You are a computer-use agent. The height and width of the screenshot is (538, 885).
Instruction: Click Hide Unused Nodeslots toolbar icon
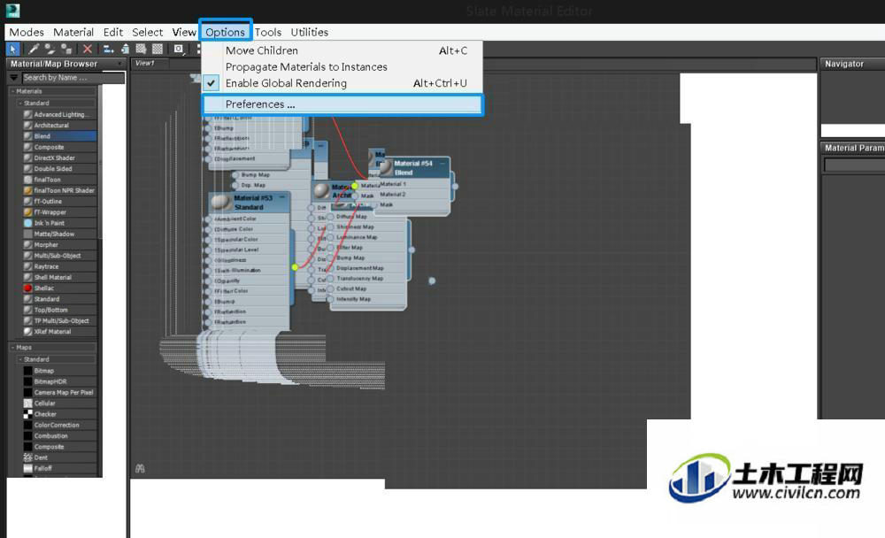(125, 50)
